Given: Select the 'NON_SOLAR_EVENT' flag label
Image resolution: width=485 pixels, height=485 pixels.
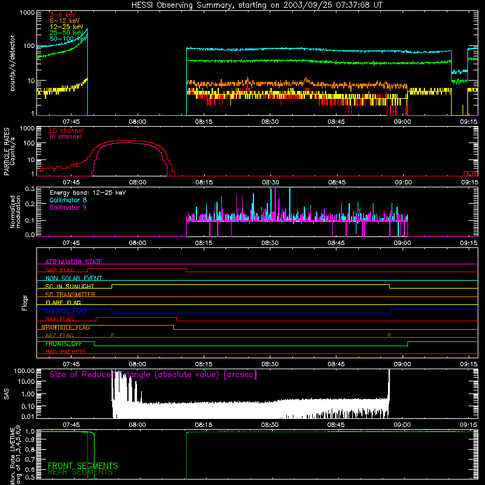Looking at the screenshot, I should 73,278.
